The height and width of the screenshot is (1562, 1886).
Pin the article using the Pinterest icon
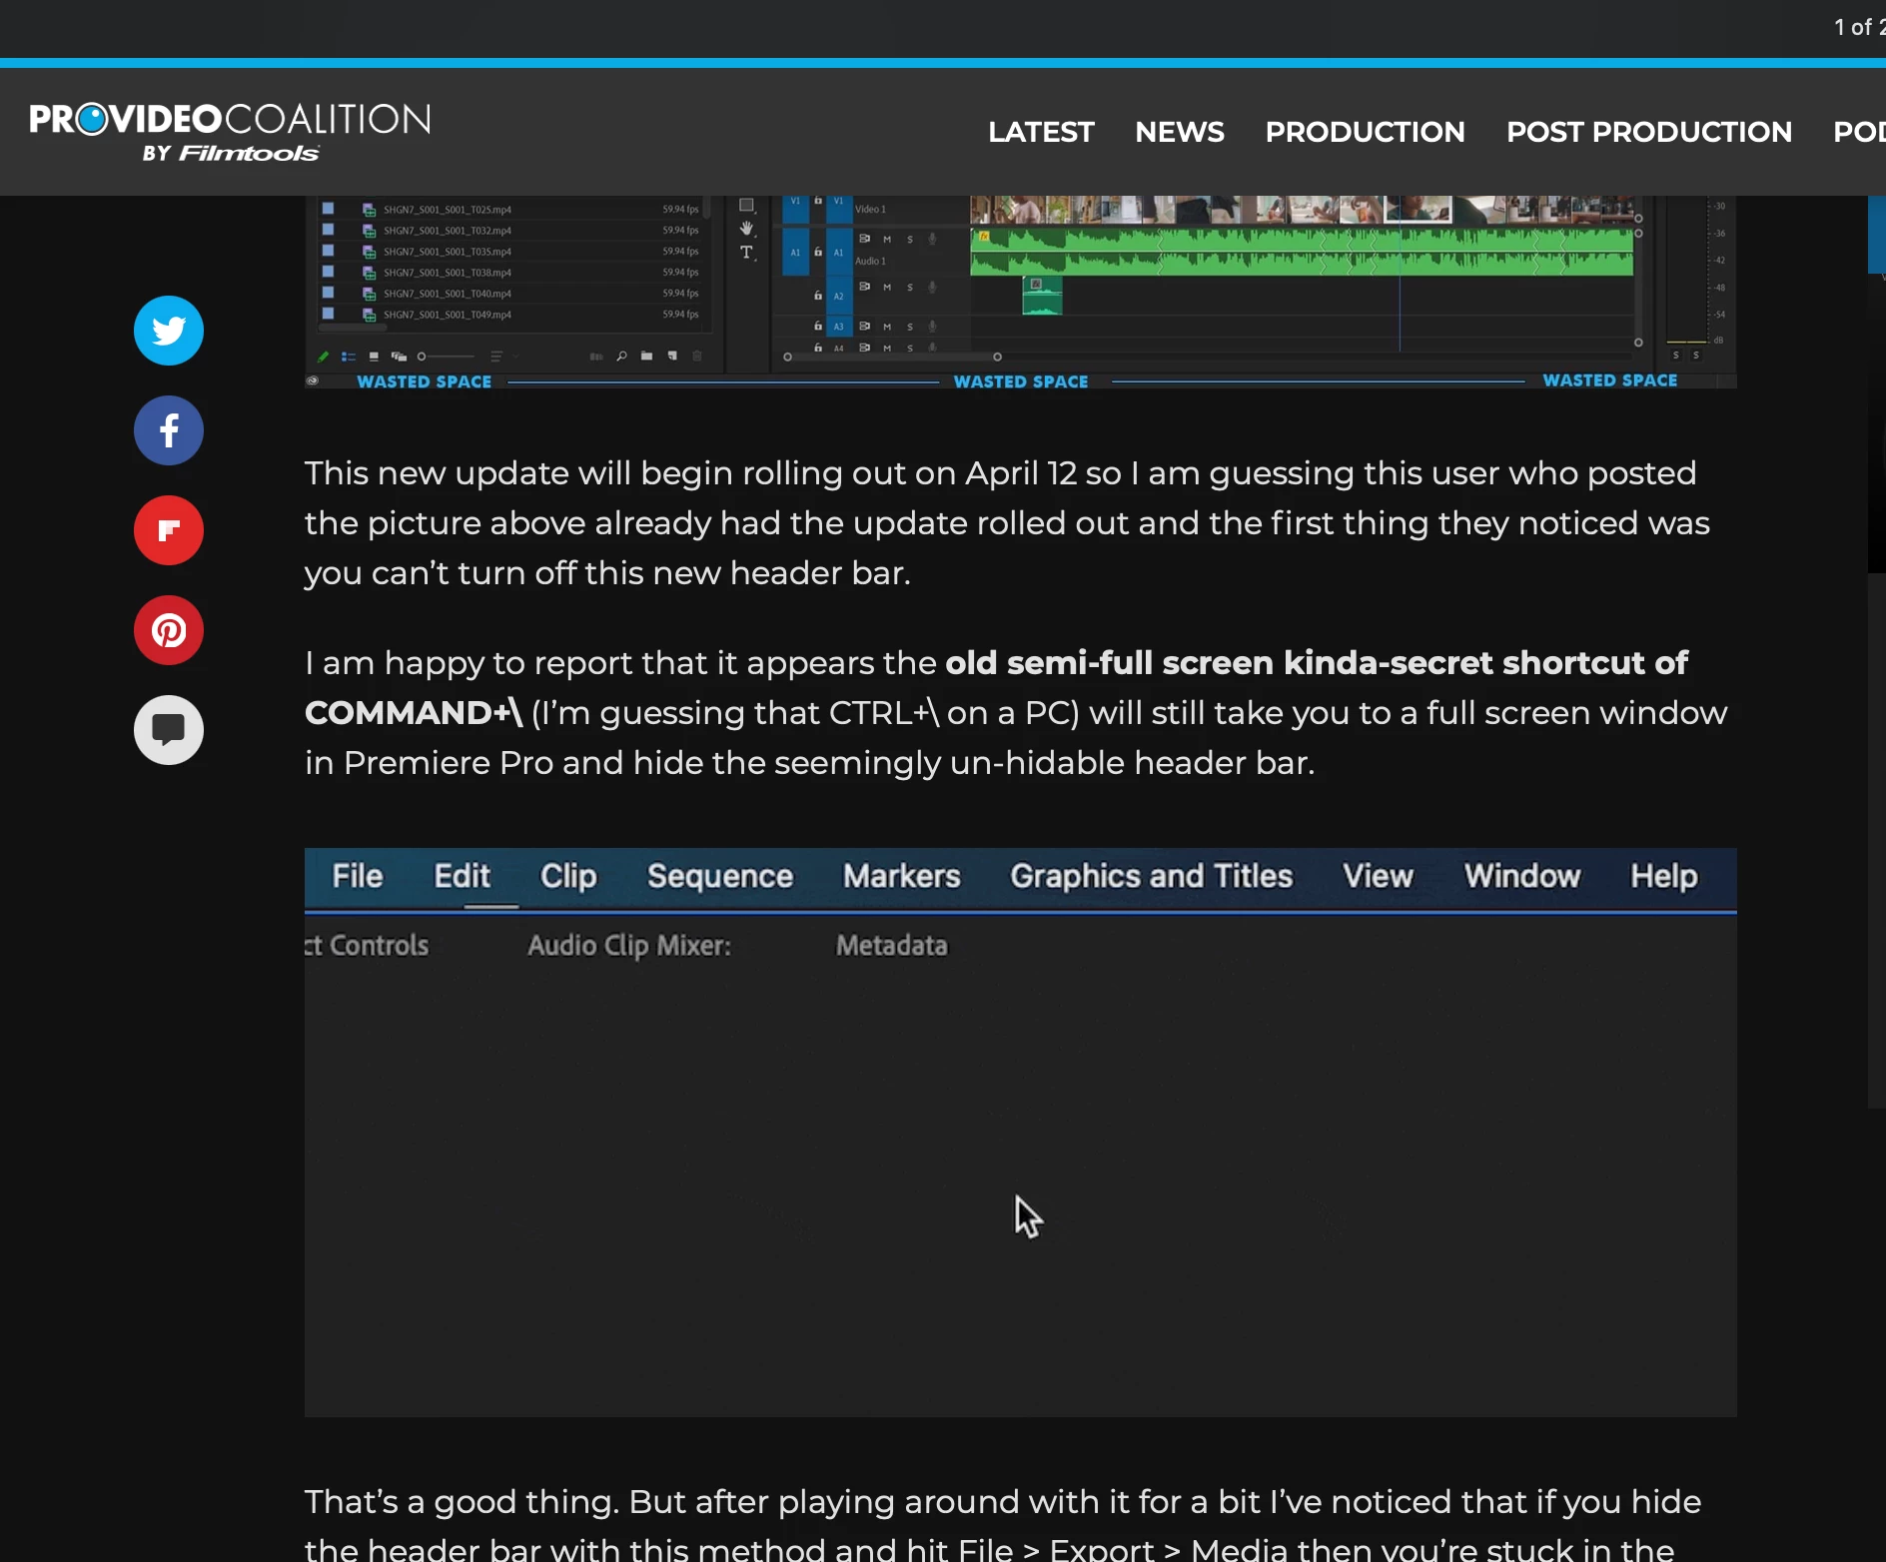(169, 630)
